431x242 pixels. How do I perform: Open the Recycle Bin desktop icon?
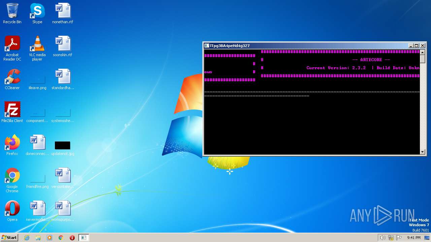pos(12,14)
